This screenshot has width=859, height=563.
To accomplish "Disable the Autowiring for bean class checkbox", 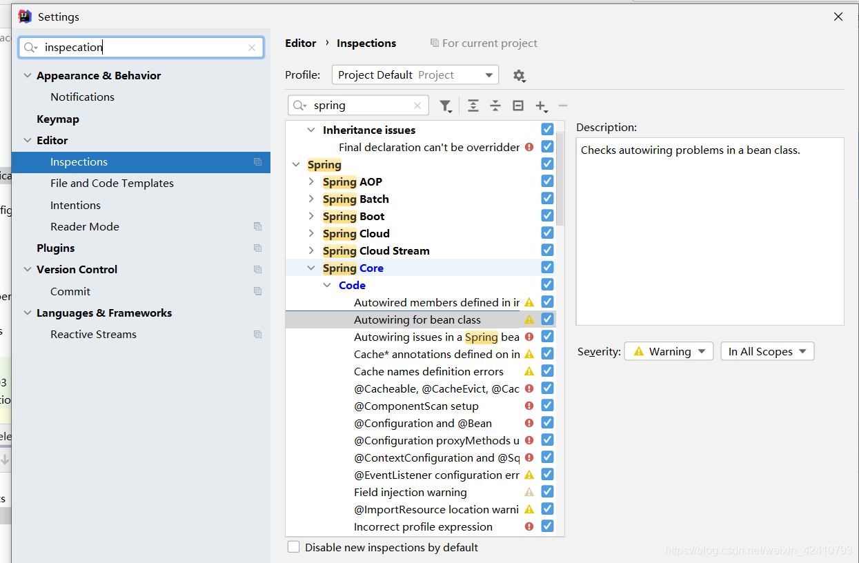I will [x=547, y=319].
